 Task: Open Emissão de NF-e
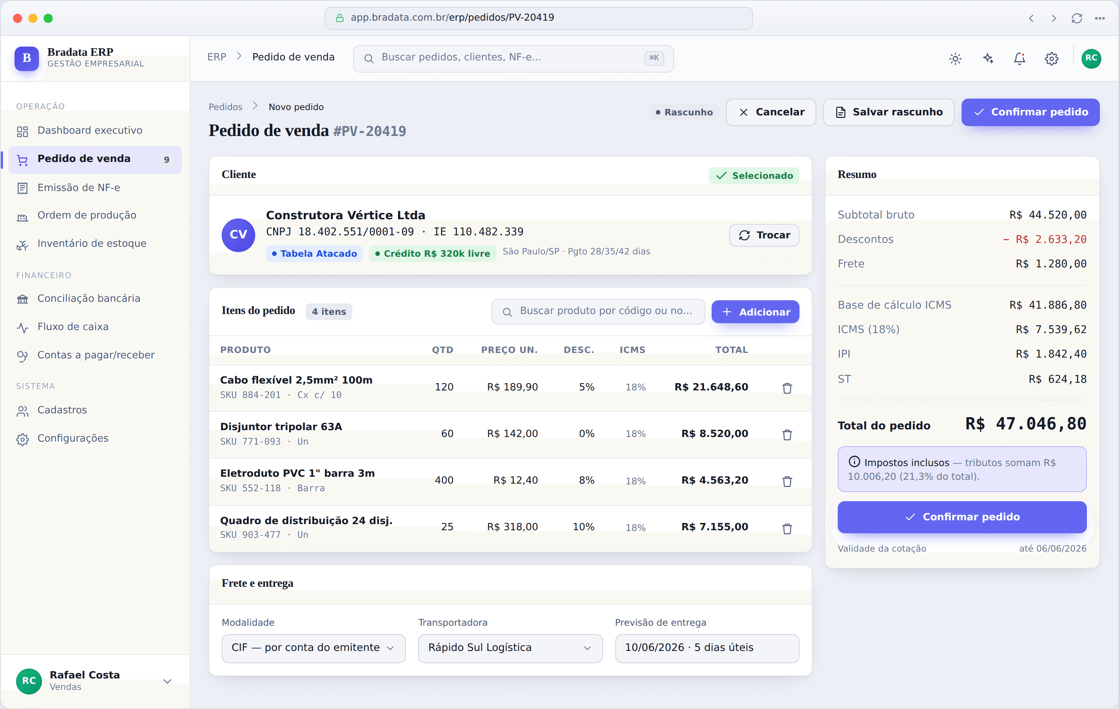coord(95,188)
